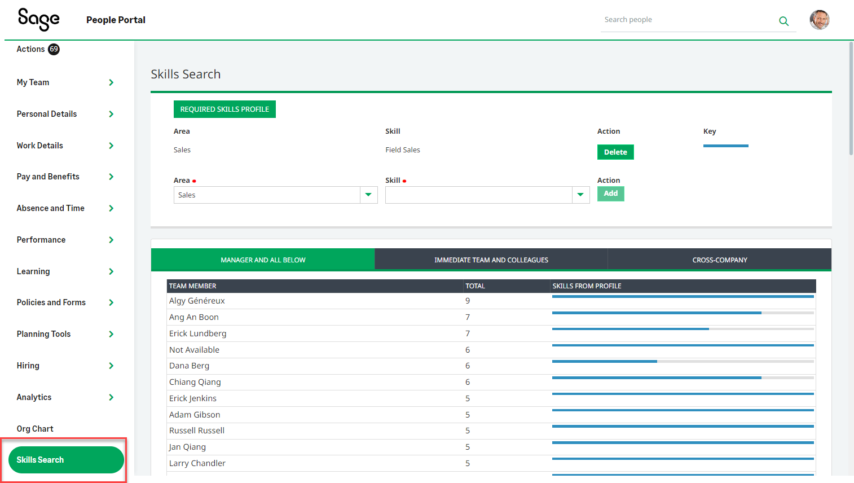Click Dana Berg's skills progress bar
The height and width of the screenshot is (483, 854).
click(683, 362)
